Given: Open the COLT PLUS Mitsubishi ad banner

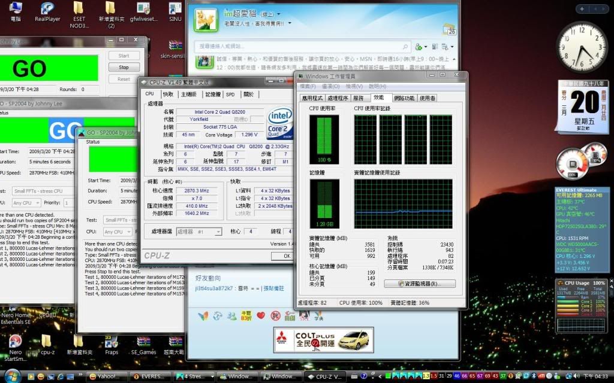Looking at the screenshot, I should pos(323,340).
